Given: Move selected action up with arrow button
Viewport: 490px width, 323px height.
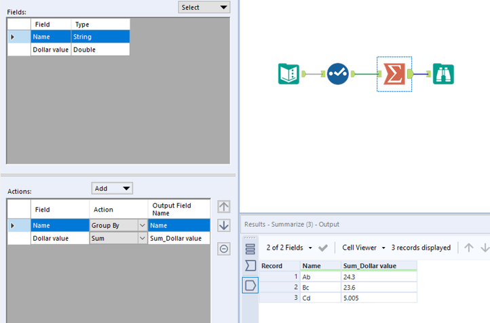Looking at the screenshot, I should (x=224, y=206).
